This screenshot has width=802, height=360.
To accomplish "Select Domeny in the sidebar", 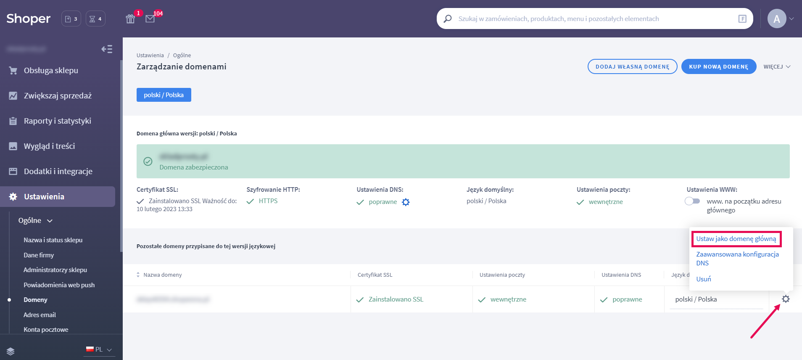I will 35,299.
